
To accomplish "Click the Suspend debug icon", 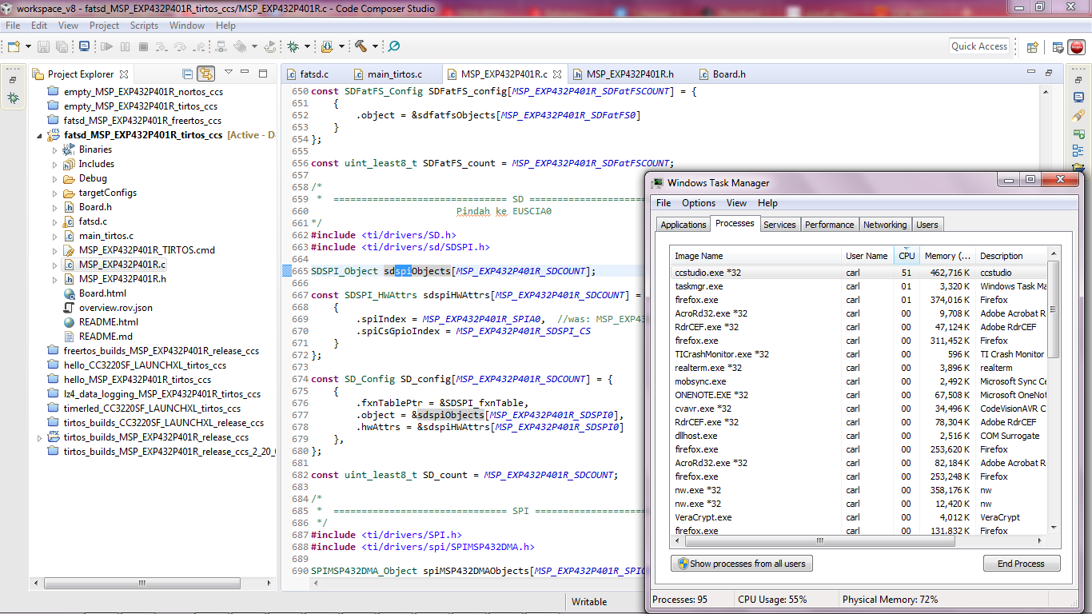I will 125,46.
